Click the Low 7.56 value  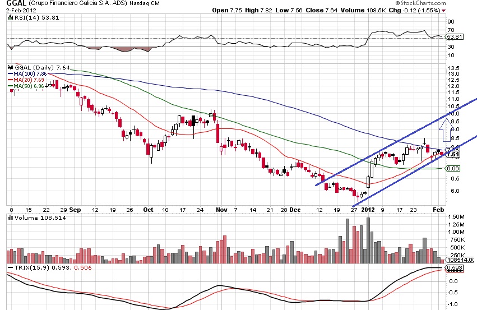pos(289,10)
